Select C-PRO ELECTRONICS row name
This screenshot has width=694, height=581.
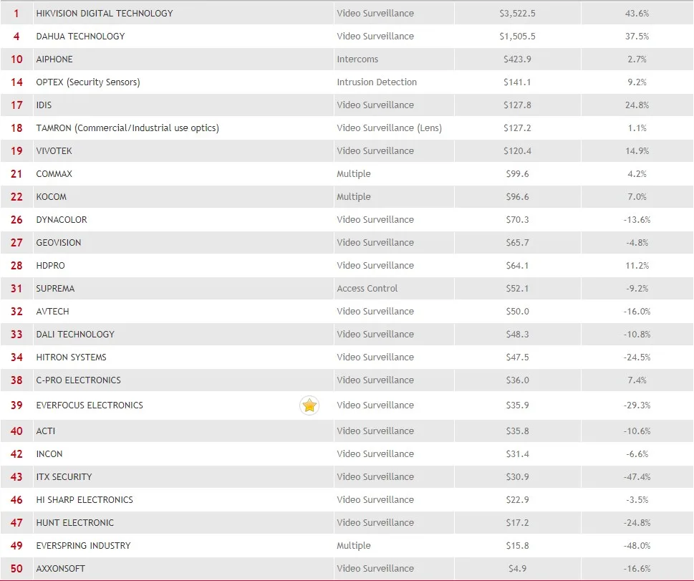click(78, 380)
